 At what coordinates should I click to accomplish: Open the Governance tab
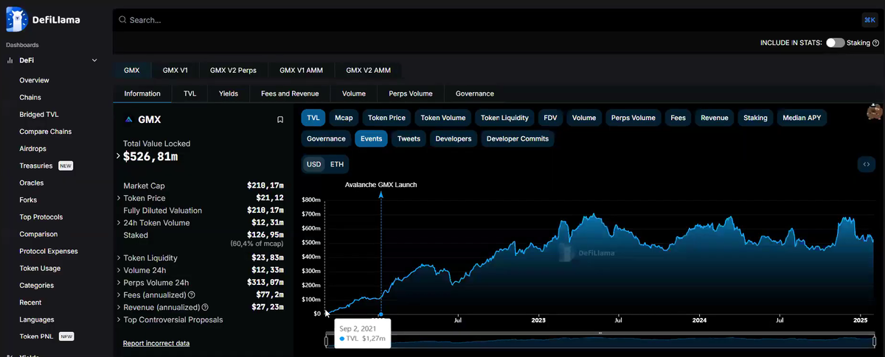[475, 93]
